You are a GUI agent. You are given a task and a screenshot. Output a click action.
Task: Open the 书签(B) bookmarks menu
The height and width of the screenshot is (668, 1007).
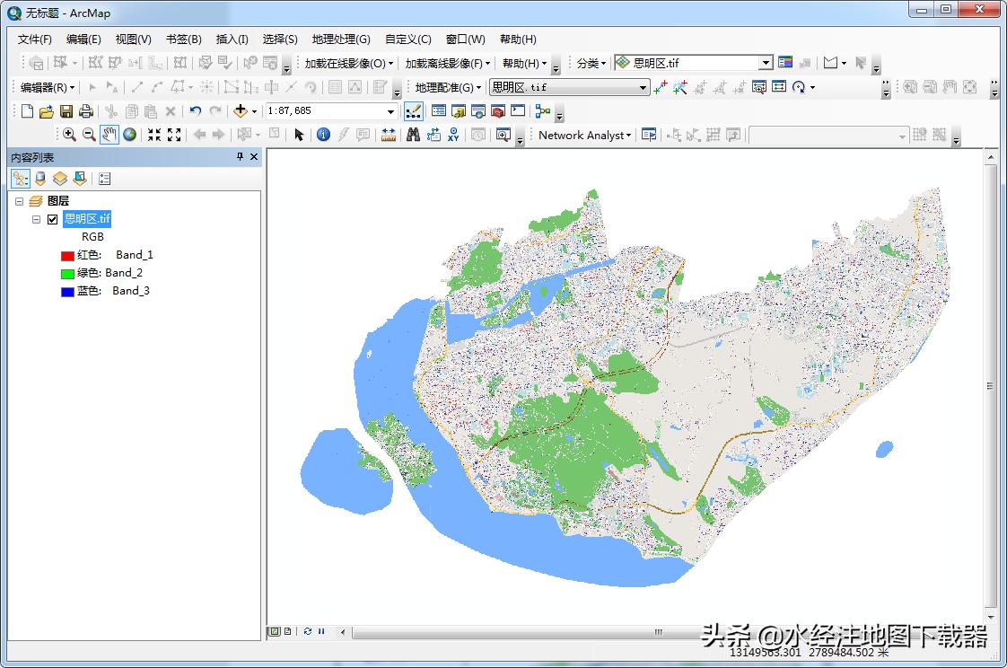pyautogui.click(x=183, y=40)
